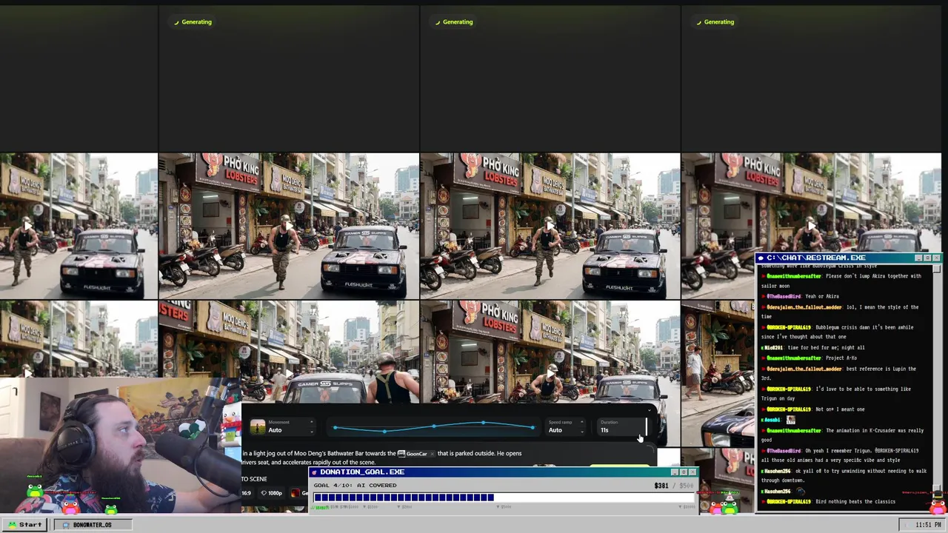Collapse the motion settings panel chevron
The image size is (948, 533).
point(650,409)
